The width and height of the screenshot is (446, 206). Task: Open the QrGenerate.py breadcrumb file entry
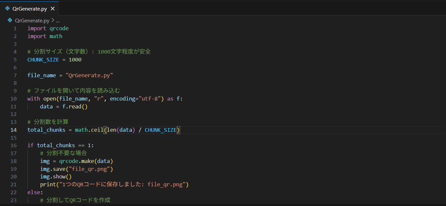32,20
